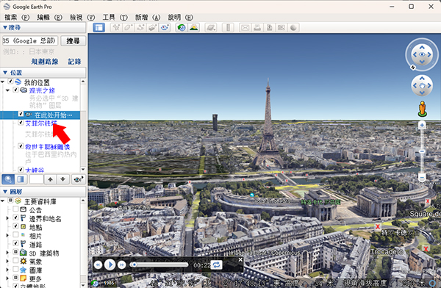
Task: Disable the 邊界和地名 layer checkbox
Action: click(x=15, y=217)
